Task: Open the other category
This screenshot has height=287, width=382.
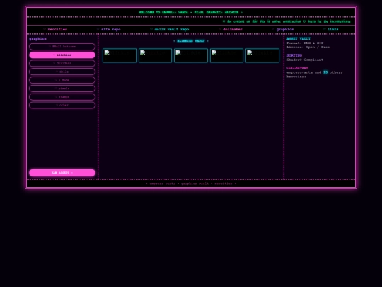Action: click(62, 105)
